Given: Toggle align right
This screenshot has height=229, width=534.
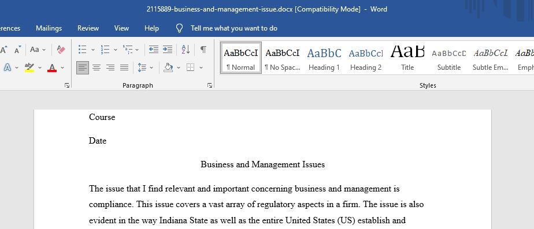Looking at the screenshot, I should coord(110,67).
